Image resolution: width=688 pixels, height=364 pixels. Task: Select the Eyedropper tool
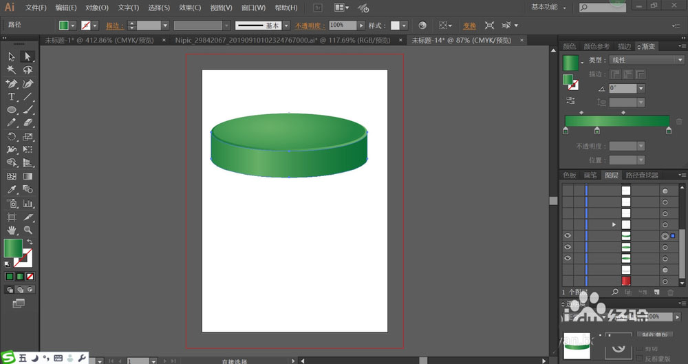click(12, 190)
